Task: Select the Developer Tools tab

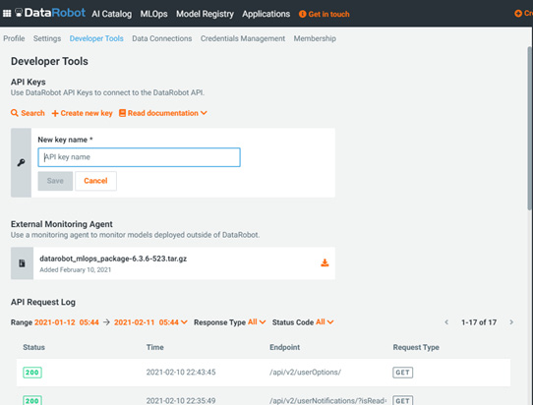Action: (x=96, y=38)
